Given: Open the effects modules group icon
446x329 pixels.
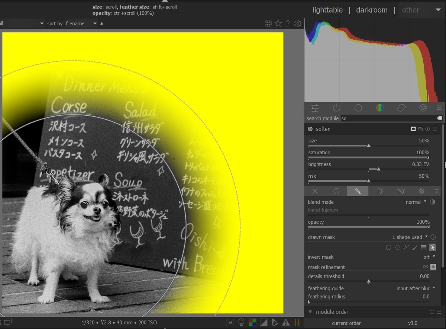Looking at the screenshot, I should (x=423, y=108).
